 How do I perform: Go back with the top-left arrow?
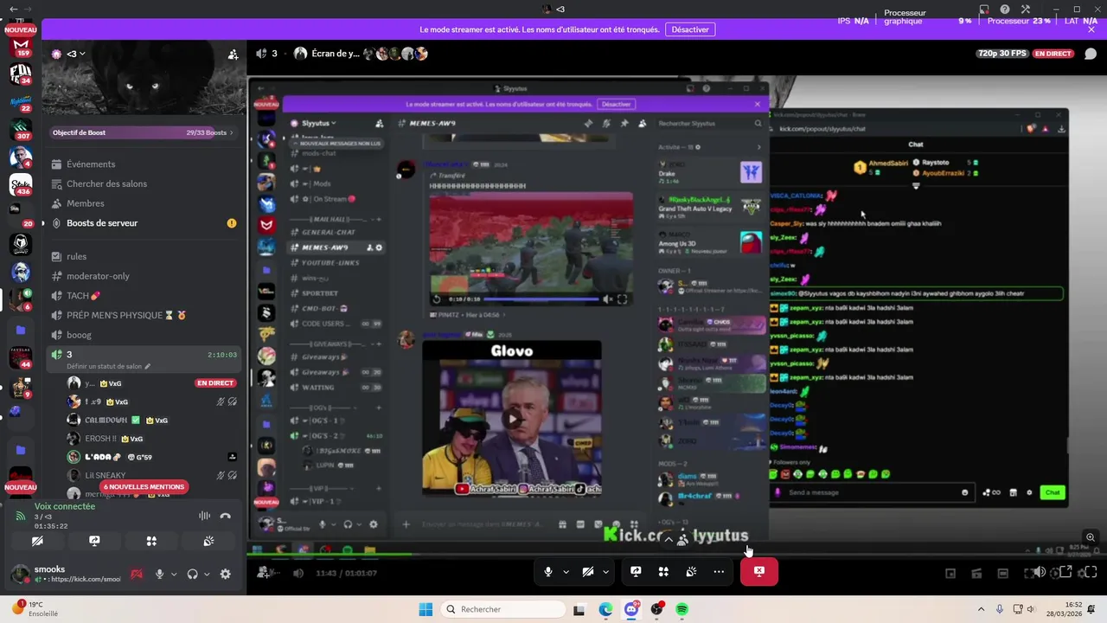[13, 9]
